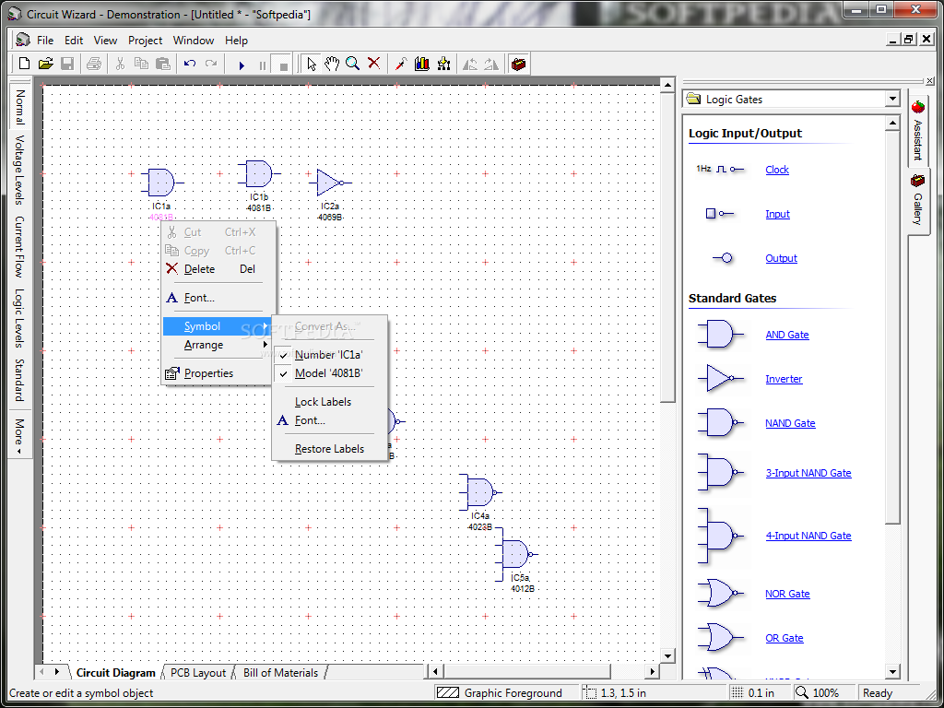Click the canvas vertical scrollbar up arrow
This screenshot has height=708, width=944.
(x=667, y=86)
